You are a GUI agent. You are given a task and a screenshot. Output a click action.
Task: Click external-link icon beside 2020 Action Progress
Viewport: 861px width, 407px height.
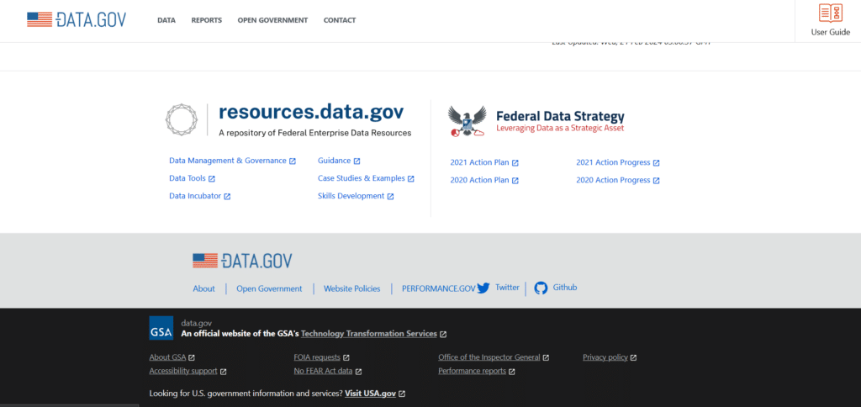(x=656, y=181)
